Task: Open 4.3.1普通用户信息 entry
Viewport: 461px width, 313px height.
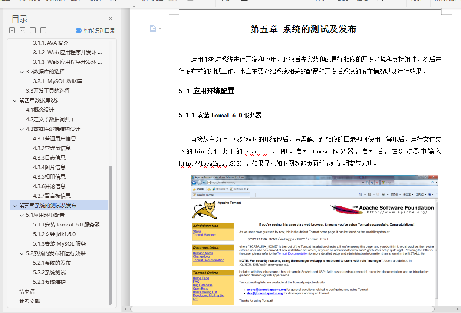Action: click(x=54, y=138)
